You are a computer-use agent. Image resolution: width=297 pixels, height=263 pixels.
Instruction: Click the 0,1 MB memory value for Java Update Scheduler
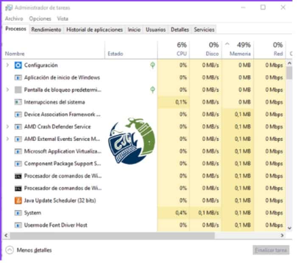[243, 201]
